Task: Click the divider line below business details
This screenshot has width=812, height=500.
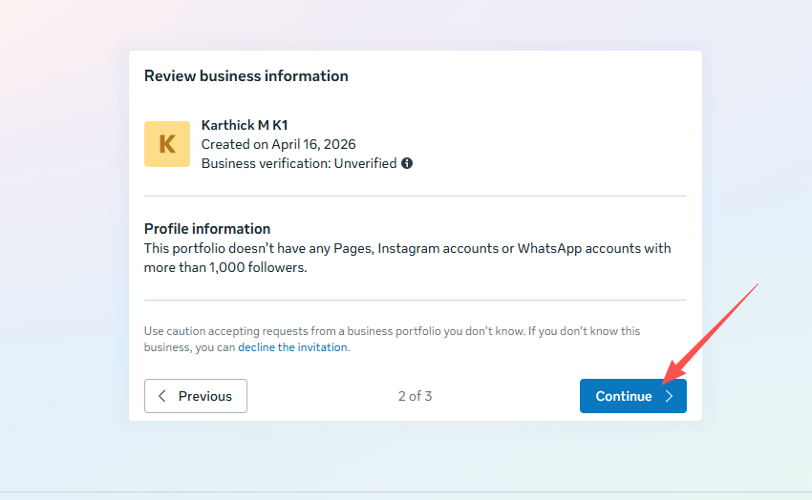Action: click(415, 196)
